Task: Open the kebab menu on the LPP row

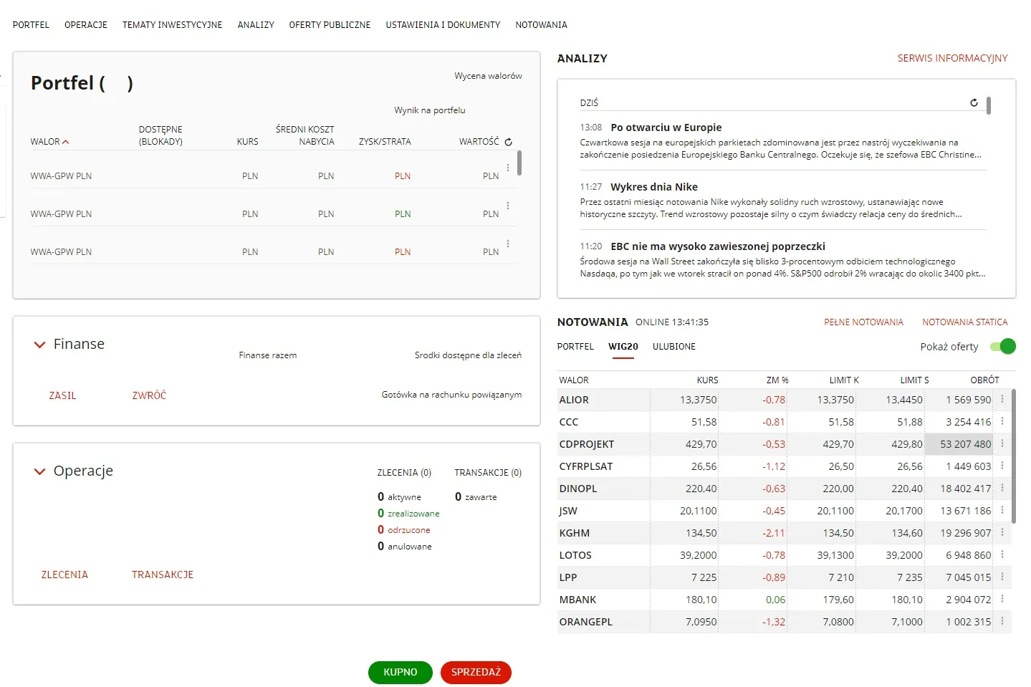Action: [x=1002, y=577]
